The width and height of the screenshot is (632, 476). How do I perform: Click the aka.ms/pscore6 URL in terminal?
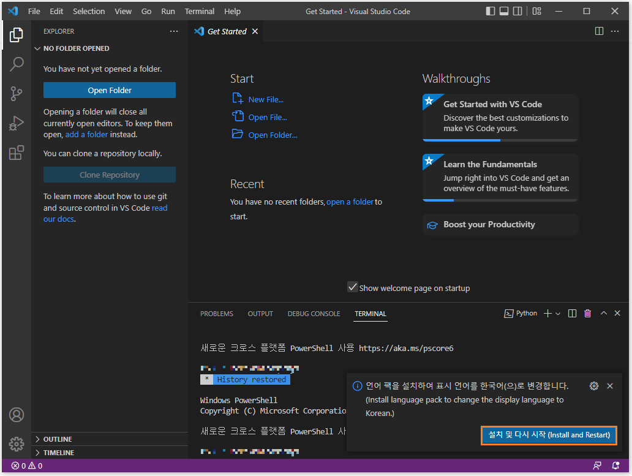406,348
